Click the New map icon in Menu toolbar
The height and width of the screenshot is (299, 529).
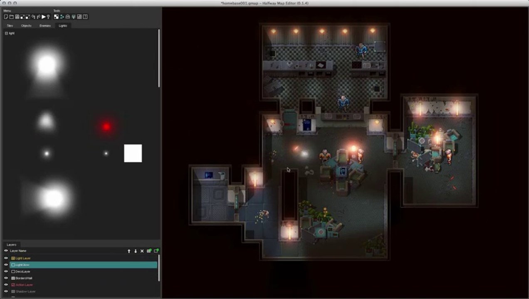tap(6, 17)
